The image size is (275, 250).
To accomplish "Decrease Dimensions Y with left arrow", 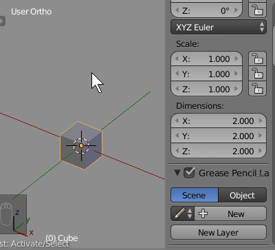I will click(x=177, y=136).
